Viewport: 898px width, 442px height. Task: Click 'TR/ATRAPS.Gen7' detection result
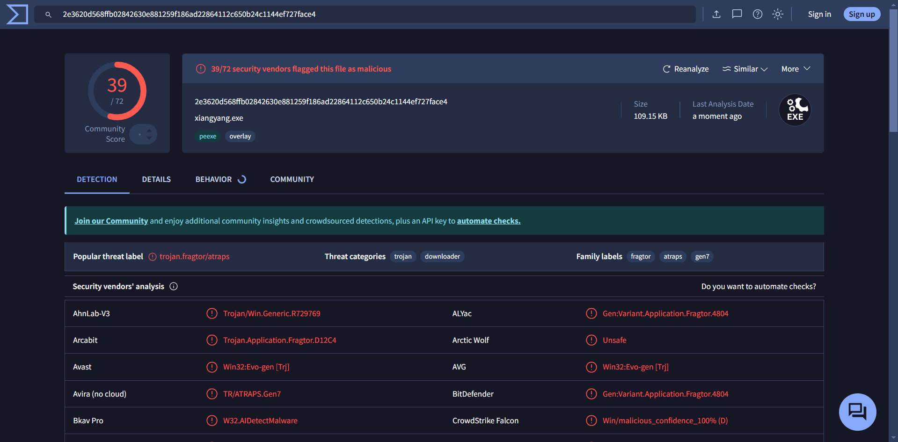(252, 394)
